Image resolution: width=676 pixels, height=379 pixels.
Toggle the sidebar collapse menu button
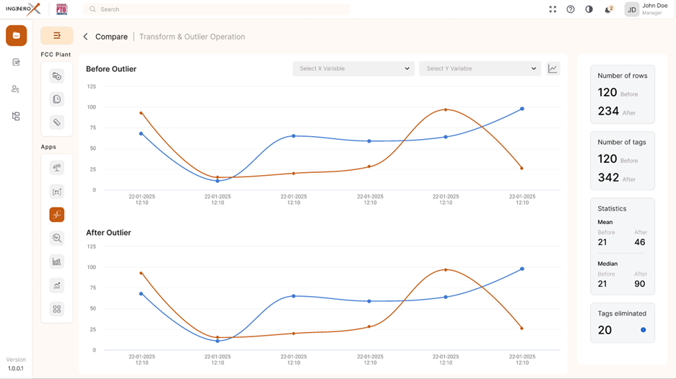pos(57,35)
